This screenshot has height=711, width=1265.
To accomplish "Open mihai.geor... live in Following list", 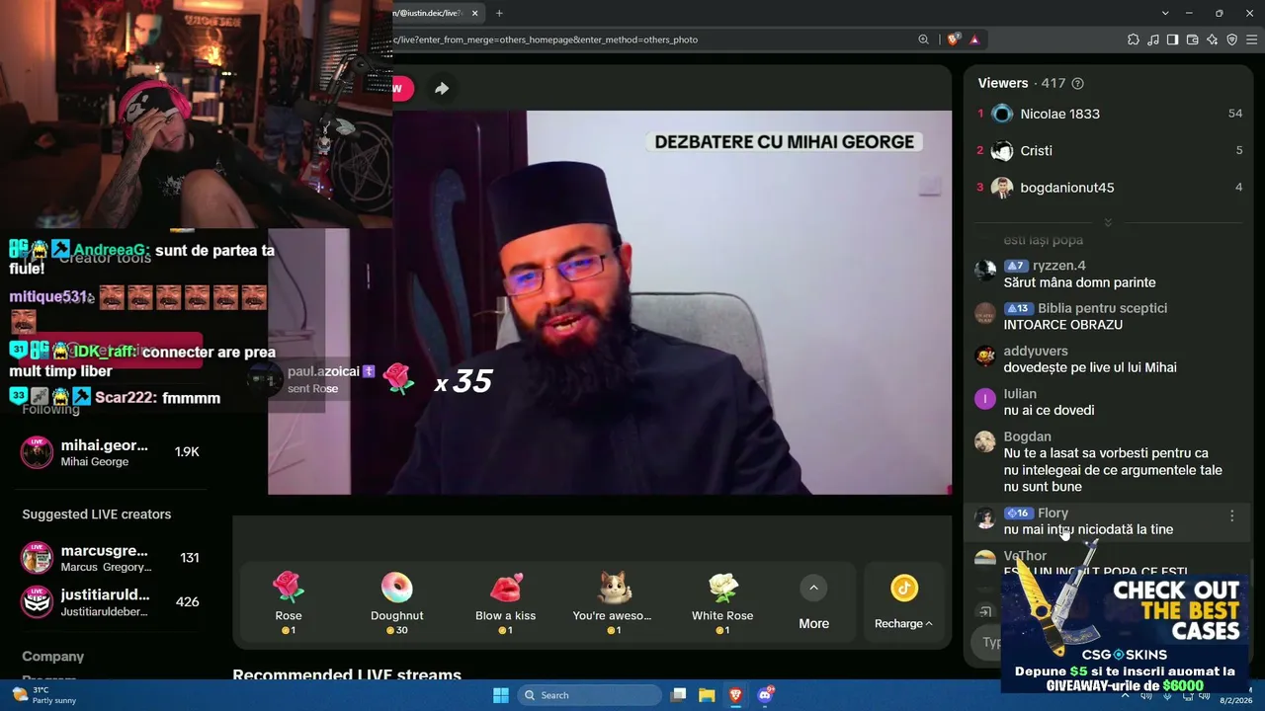I will (111, 452).
